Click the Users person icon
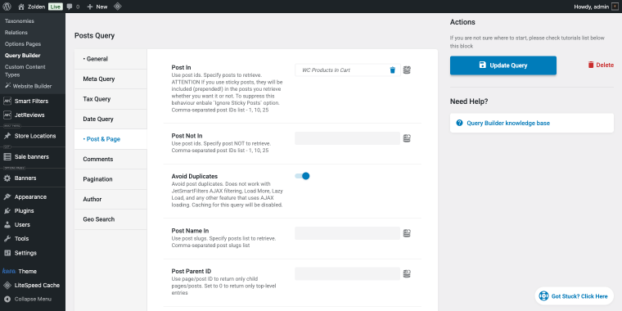 click(x=7, y=224)
